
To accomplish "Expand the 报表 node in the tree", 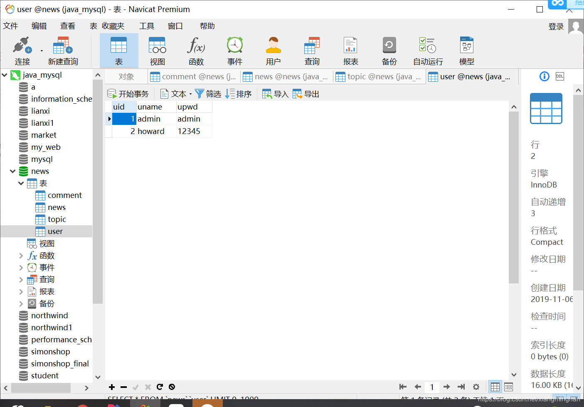I will pos(21,292).
